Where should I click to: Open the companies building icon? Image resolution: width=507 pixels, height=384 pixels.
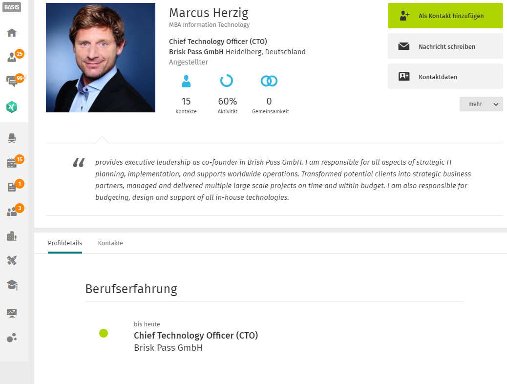tap(12, 236)
